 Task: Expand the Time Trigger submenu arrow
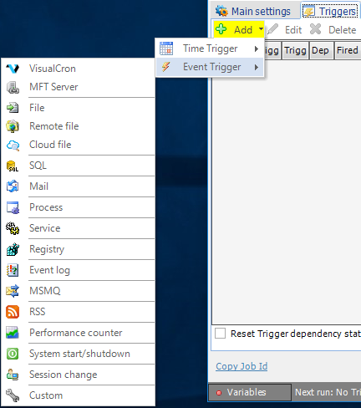click(x=257, y=48)
